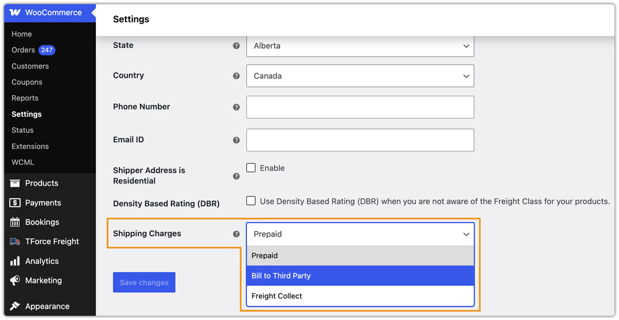The image size is (619, 320).
Task: Open the Products archive-box icon
Action: (x=15, y=183)
